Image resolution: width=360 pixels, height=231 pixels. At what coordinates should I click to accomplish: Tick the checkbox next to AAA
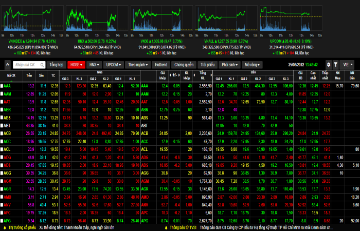point(2,86)
